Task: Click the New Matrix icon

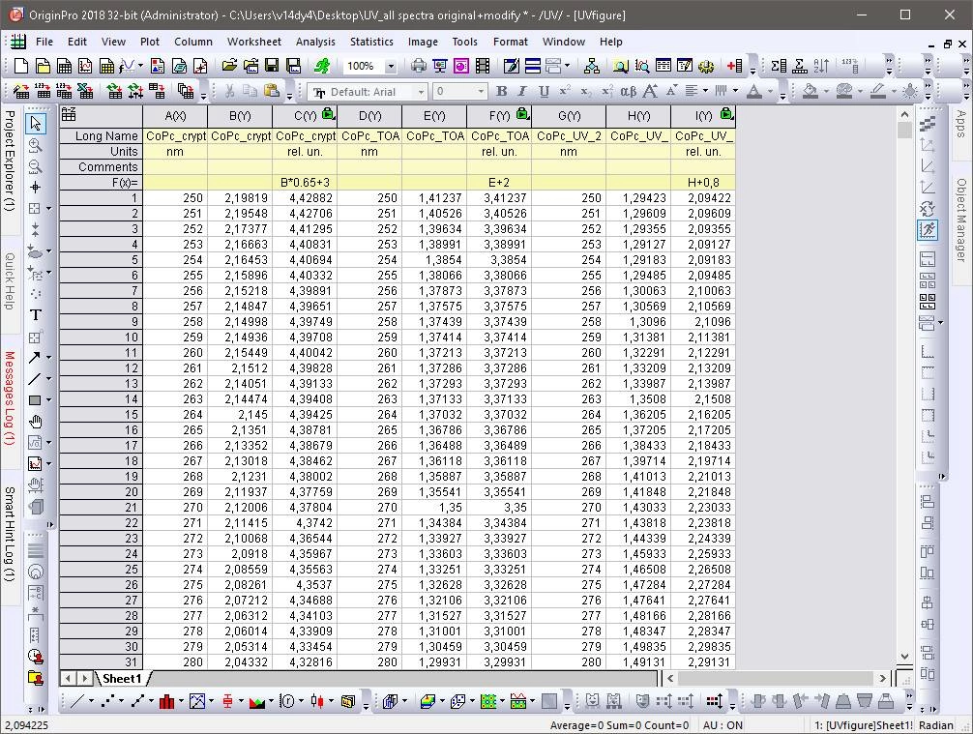Action: [106, 65]
